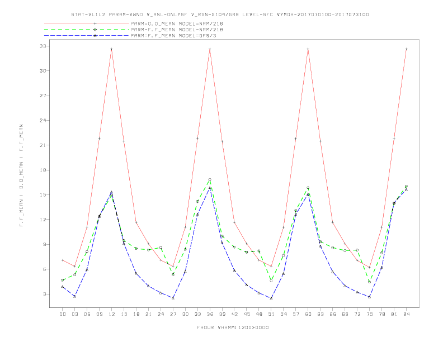The width and height of the screenshot is (443, 342).
Task: Click y-axis tick value 12
Action: [43, 220]
